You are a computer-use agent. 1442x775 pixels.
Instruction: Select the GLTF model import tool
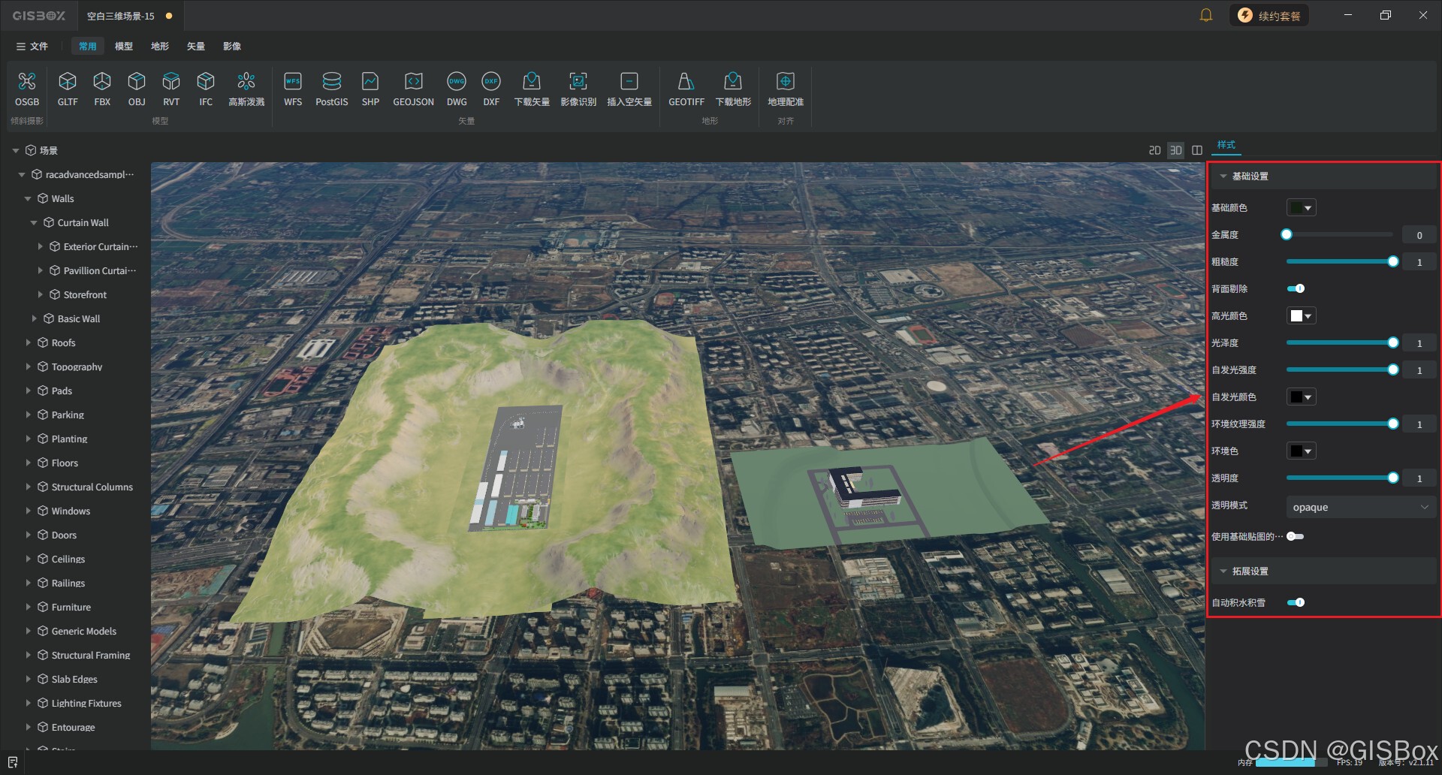pyautogui.click(x=68, y=89)
